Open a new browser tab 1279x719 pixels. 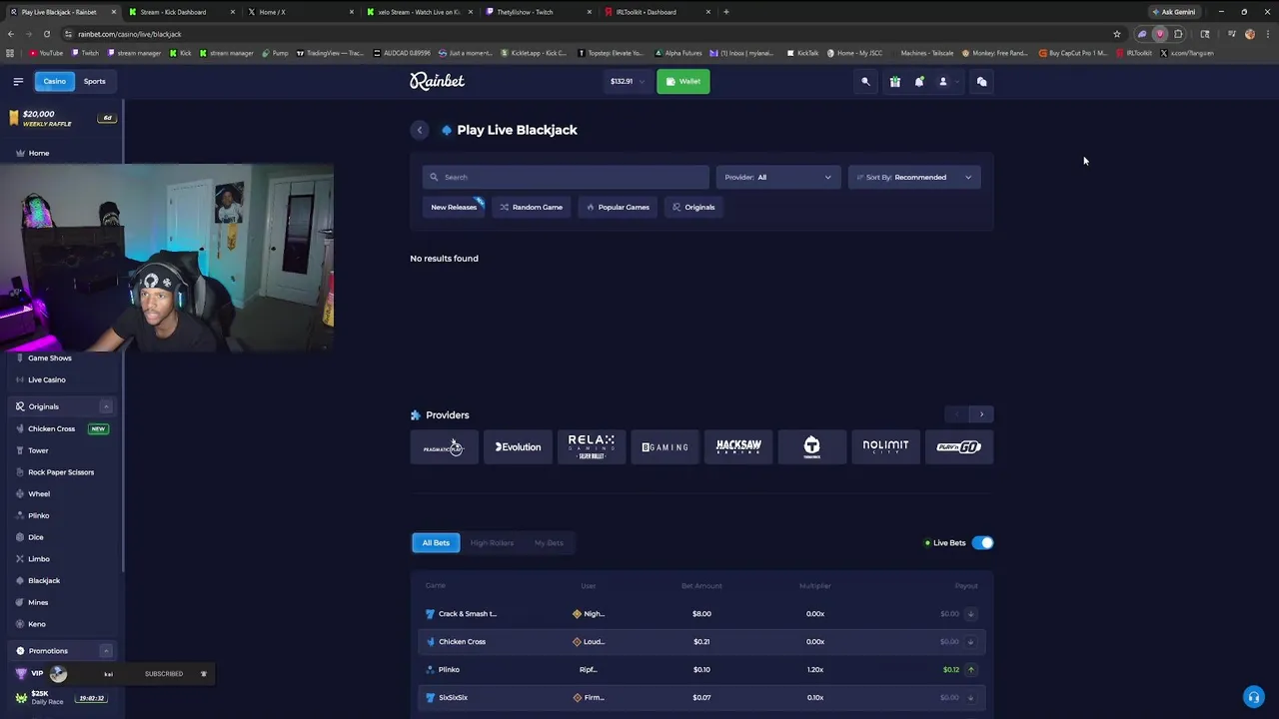click(x=725, y=12)
